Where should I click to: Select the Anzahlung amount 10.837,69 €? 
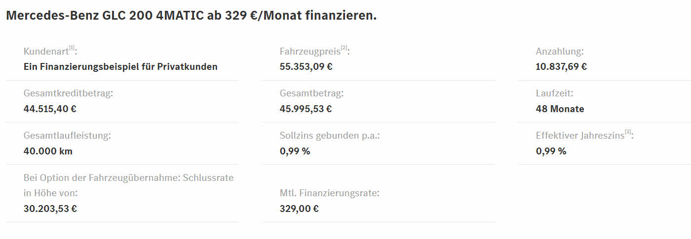(561, 67)
